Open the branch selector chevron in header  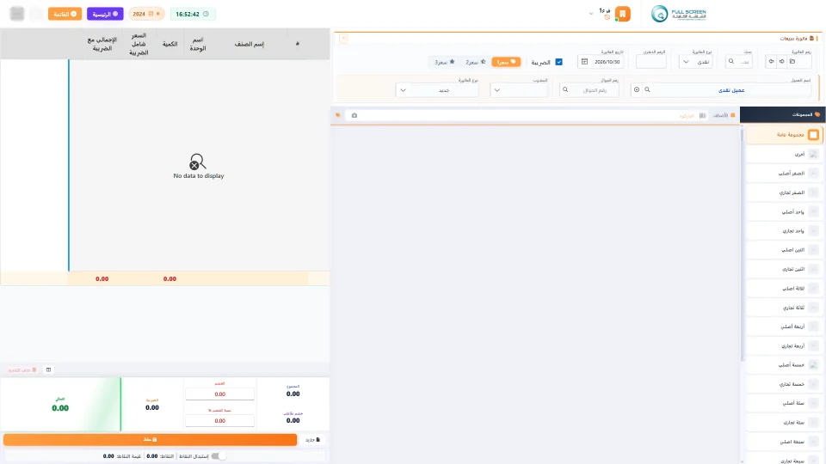point(591,14)
